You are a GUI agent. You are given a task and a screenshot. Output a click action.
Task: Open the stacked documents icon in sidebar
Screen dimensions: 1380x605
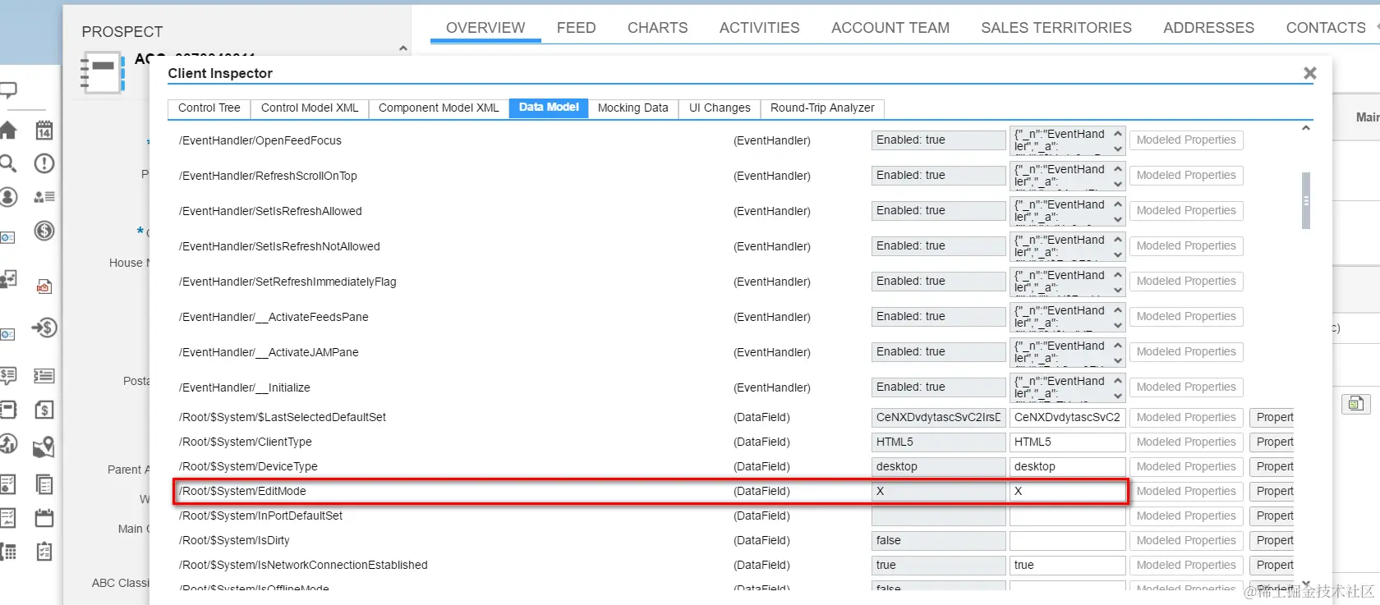tap(44, 484)
